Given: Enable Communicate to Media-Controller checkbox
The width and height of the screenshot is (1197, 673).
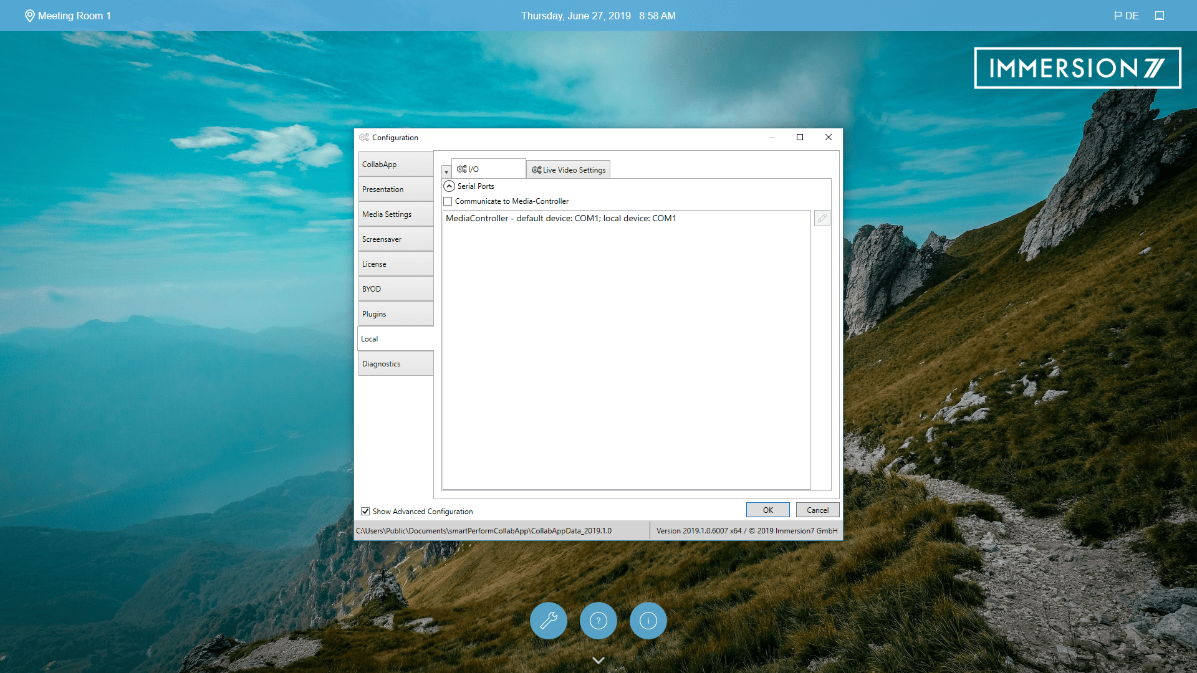Looking at the screenshot, I should click(x=448, y=201).
